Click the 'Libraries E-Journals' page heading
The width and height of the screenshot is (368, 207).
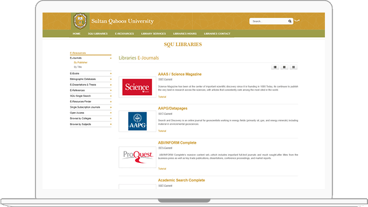138,58
